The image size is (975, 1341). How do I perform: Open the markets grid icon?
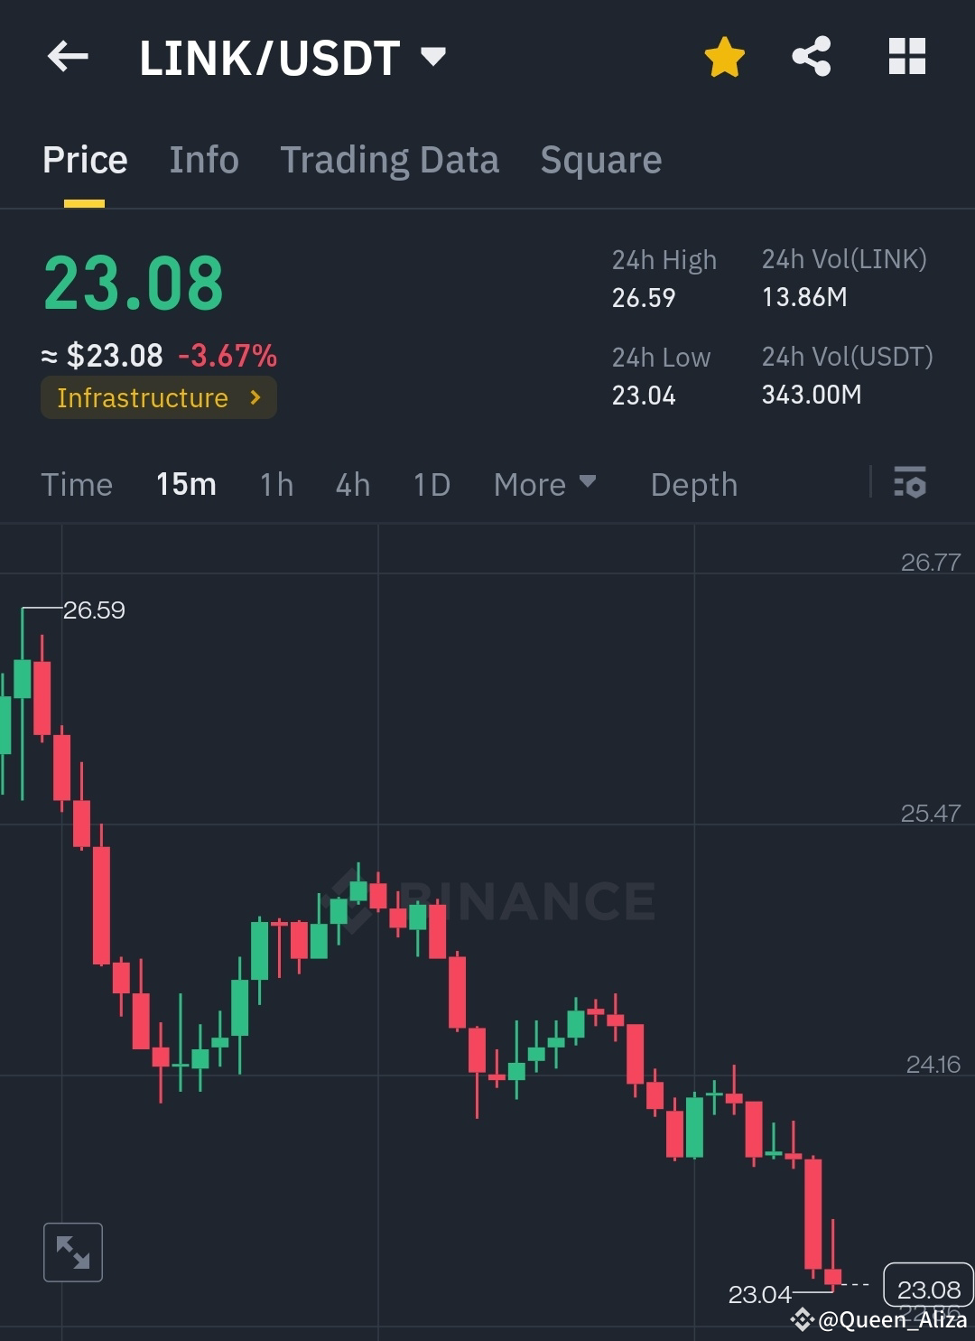click(906, 56)
